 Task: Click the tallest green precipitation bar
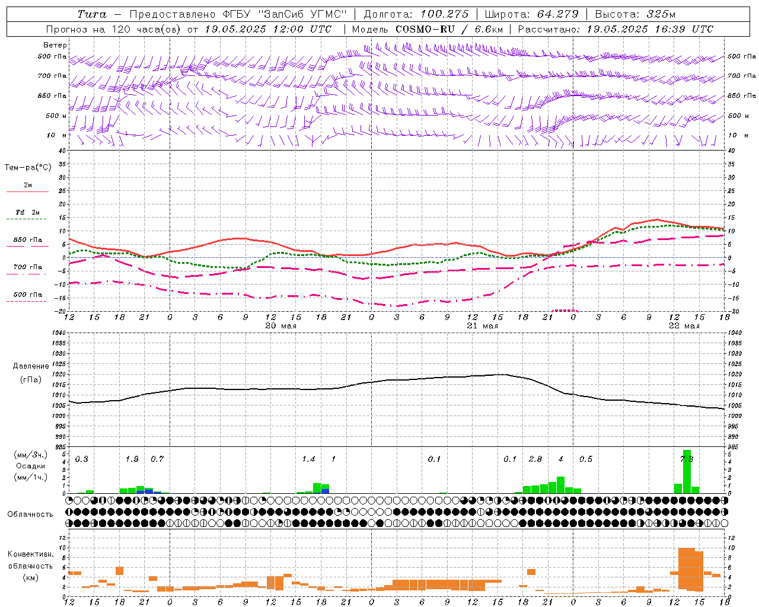687,472
